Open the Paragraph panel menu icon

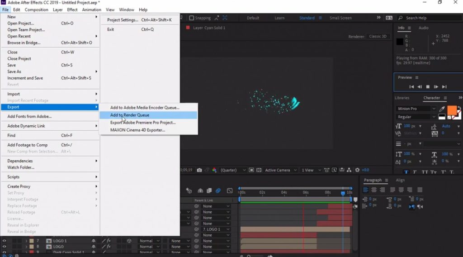tap(386, 180)
